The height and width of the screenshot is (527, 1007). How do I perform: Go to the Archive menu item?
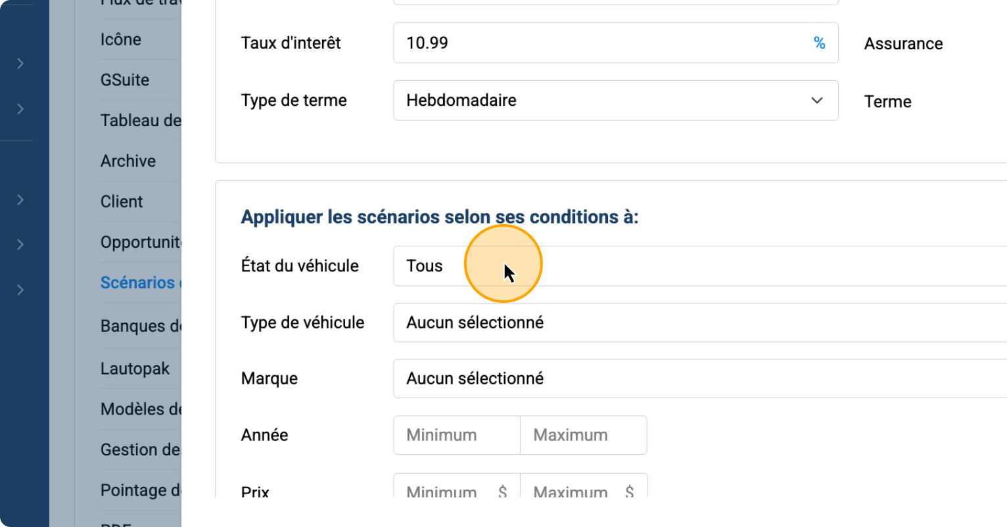[128, 161]
